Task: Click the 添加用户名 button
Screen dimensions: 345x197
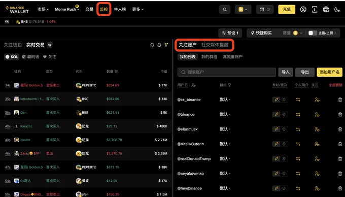Action: (x=329, y=72)
